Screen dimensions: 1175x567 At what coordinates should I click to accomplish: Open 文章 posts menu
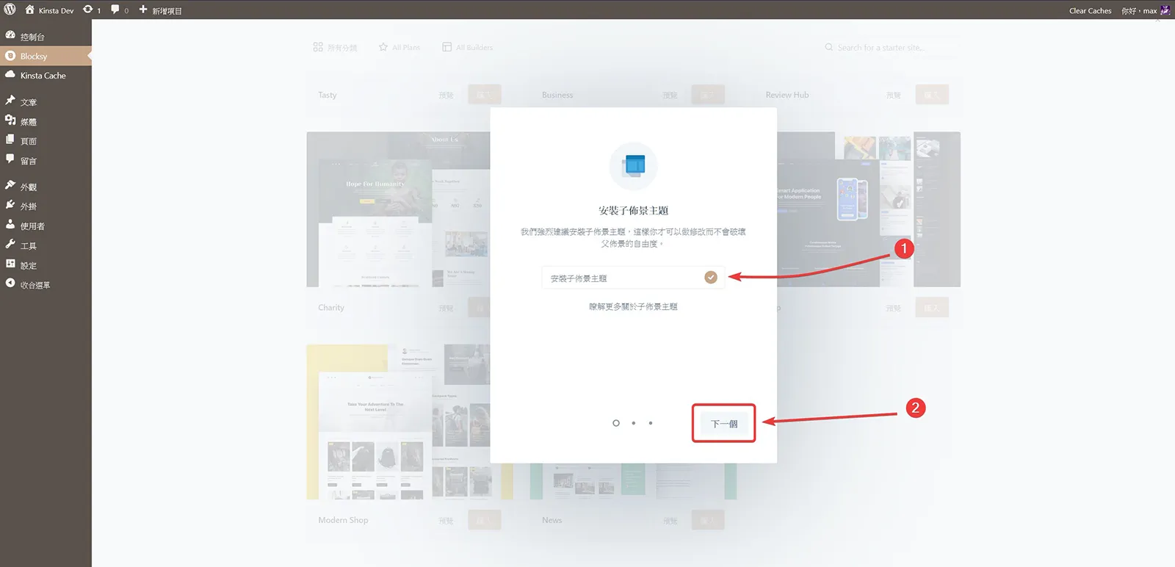pyautogui.click(x=46, y=101)
